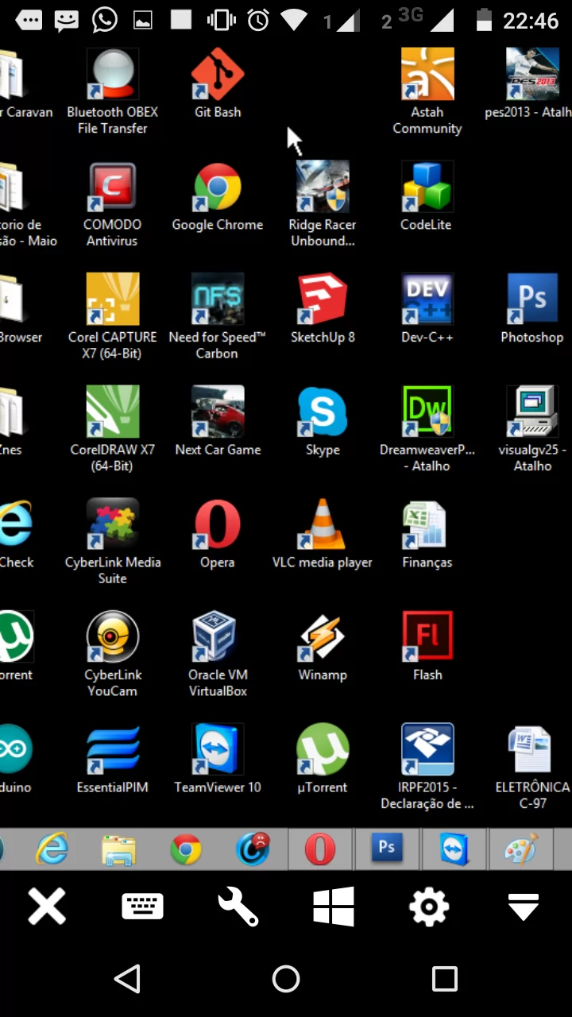572x1017 pixels.
Task: Collapse the remote toolbar with down arrow
Action: [x=524, y=907]
